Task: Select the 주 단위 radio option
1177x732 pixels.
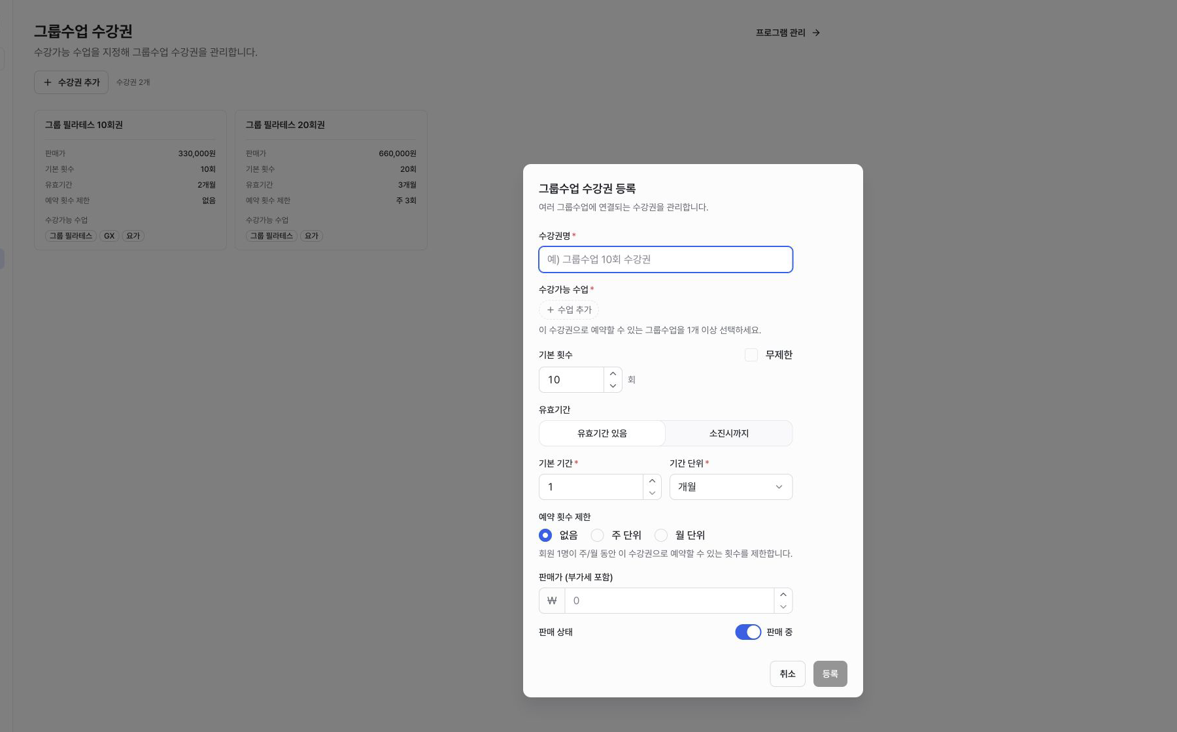Action: tap(597, 535)
